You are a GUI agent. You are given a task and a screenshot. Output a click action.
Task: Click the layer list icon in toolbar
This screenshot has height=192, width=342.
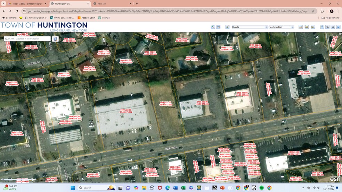(321, 27)
